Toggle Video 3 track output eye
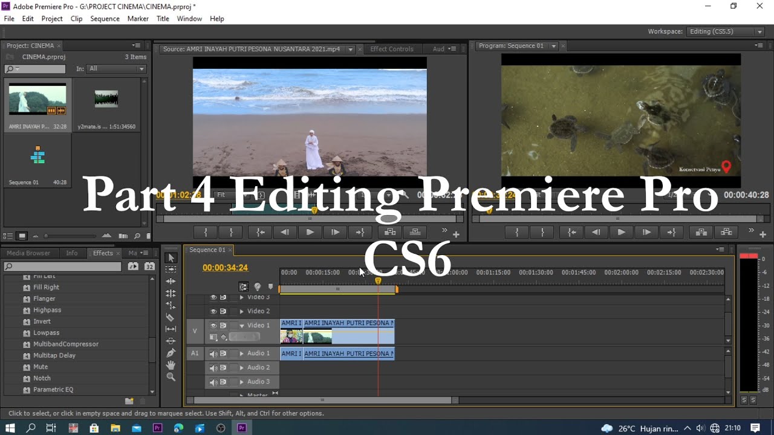Viewport: 774px width, 435px height. click(213, 297)
